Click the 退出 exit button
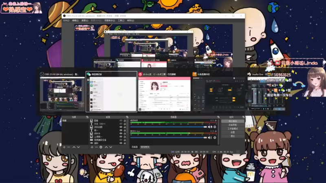This screenshot has width=326, height=183. tap(232, 136)
